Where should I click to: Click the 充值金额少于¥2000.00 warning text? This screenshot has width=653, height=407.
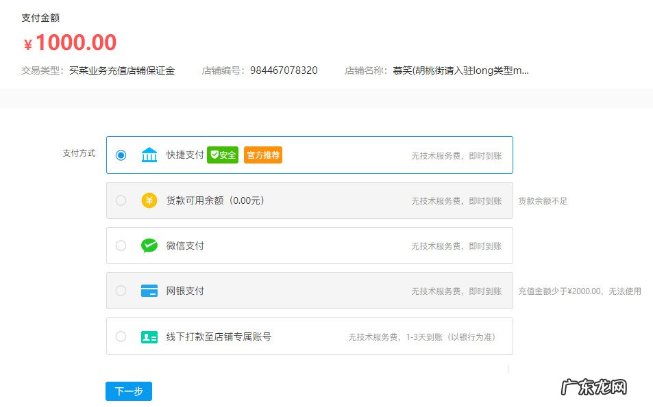coord(580,291)
